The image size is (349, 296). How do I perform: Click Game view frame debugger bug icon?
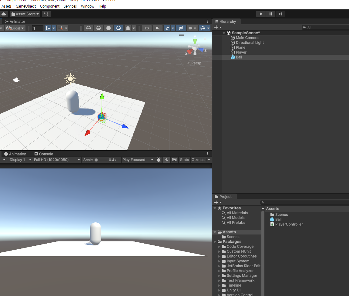pyautogui.click(x=159, y=160)
